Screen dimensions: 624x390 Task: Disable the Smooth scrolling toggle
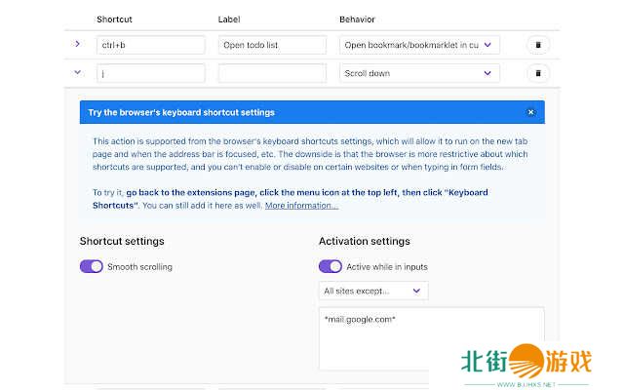(x=92, y=266)
